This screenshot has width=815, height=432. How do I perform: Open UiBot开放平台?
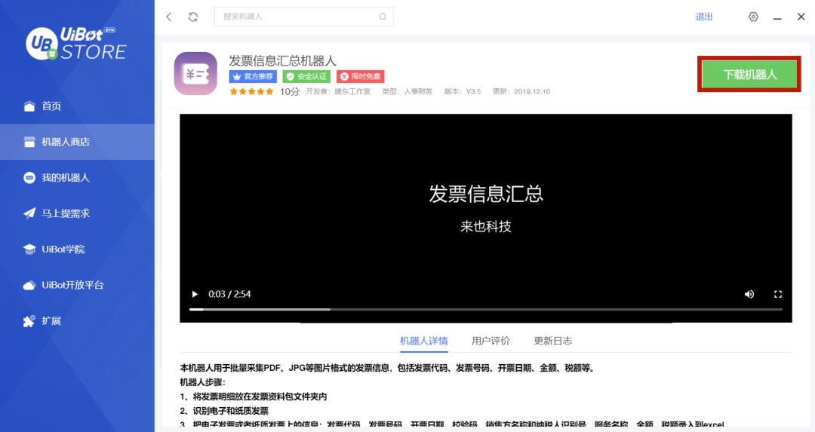77,285
